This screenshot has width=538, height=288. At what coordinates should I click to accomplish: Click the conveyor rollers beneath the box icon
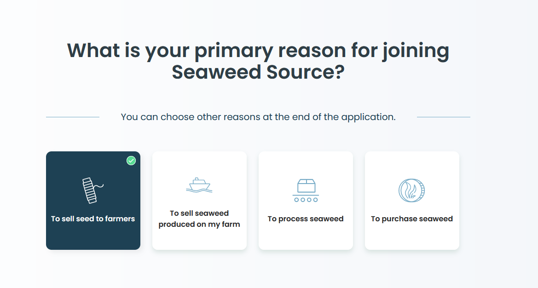[x=306, y=199]
